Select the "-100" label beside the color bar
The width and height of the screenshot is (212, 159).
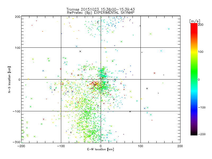click(202, 108)
